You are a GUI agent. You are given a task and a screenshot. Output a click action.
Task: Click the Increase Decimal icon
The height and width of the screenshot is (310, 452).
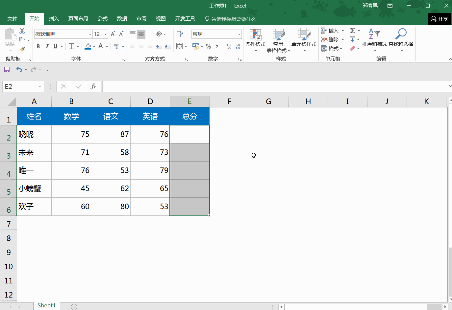point(229,46)
